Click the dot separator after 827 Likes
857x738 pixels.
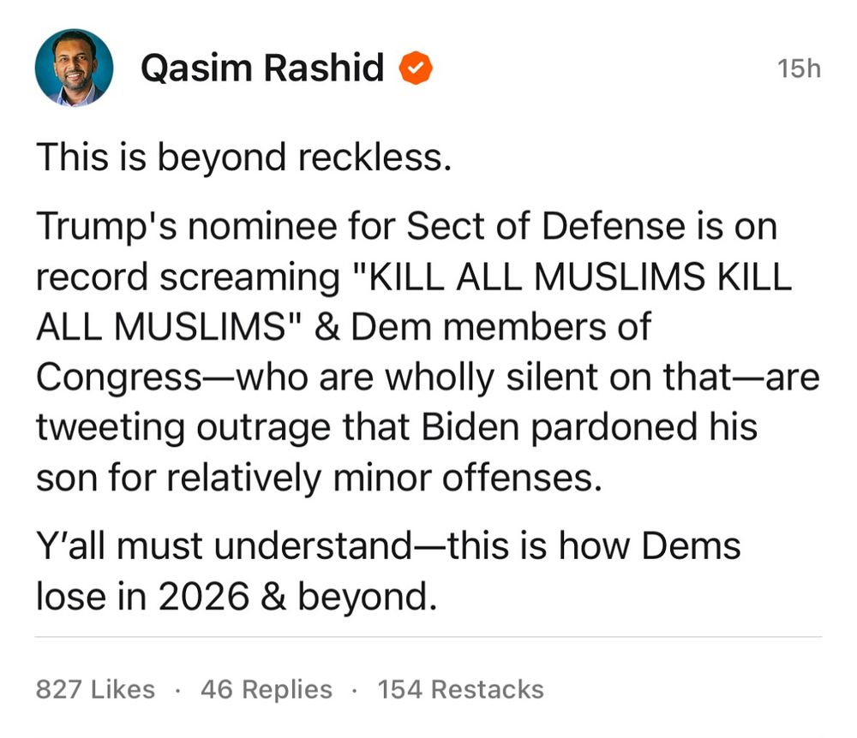[x=177, y=690]
